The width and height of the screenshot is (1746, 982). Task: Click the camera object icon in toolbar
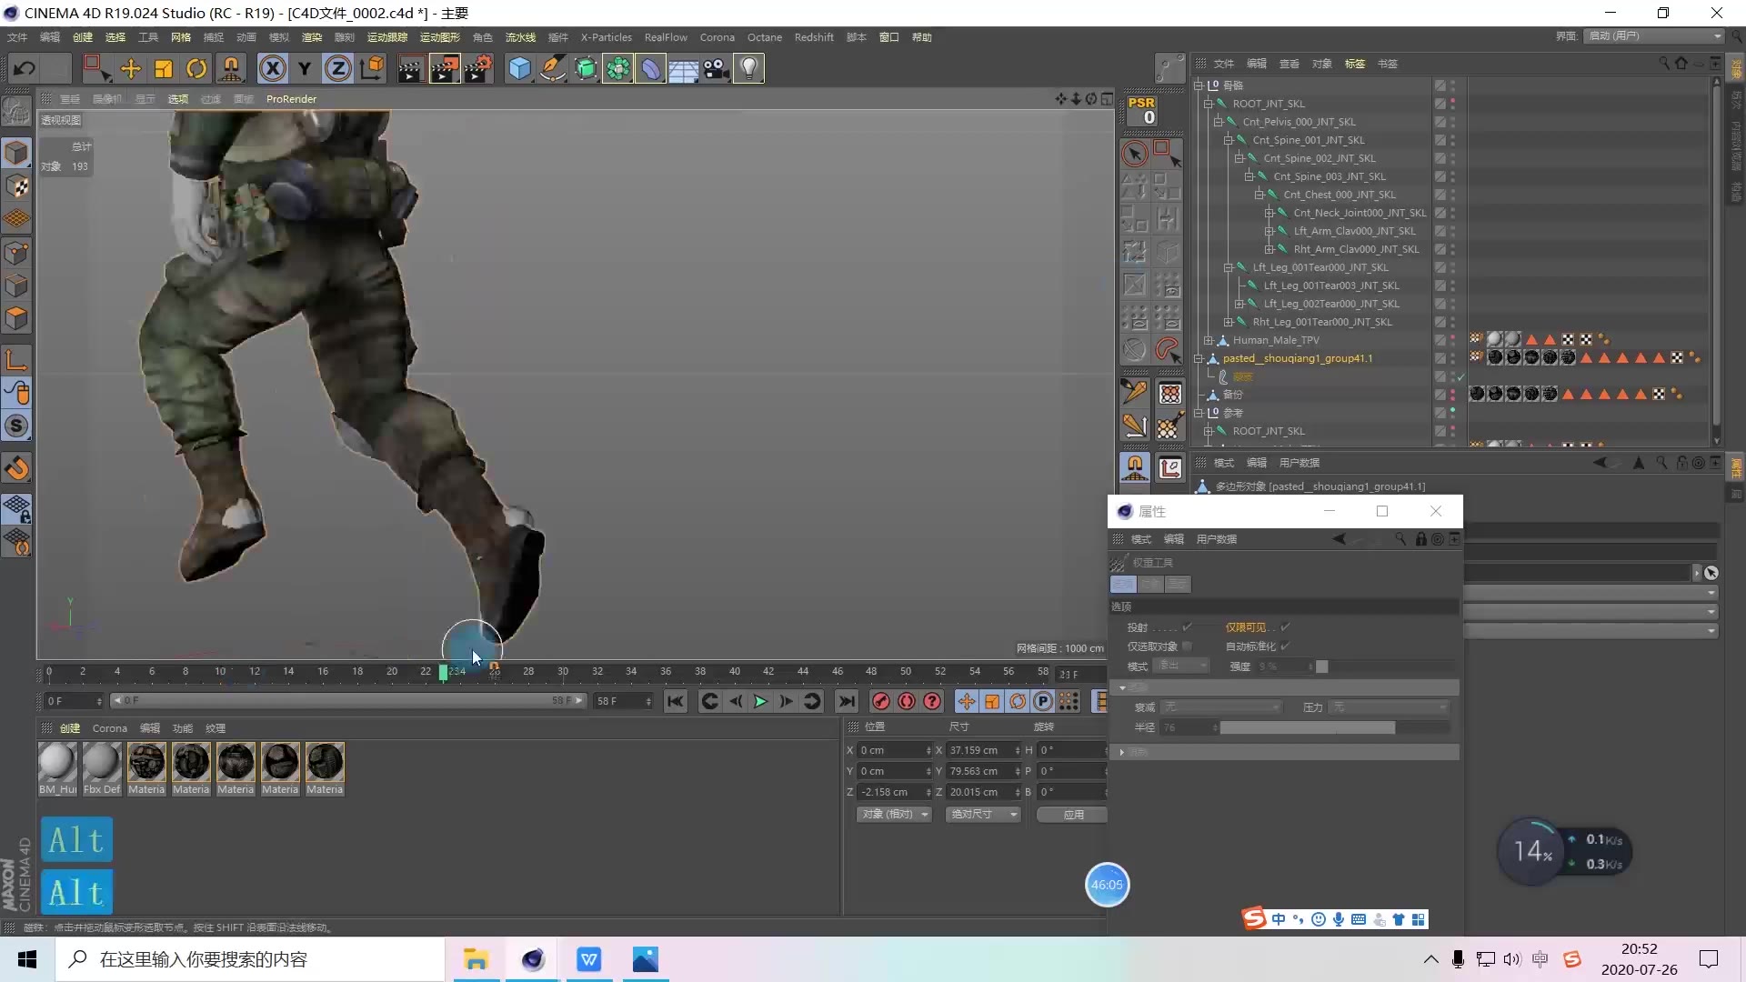(717, 68)
